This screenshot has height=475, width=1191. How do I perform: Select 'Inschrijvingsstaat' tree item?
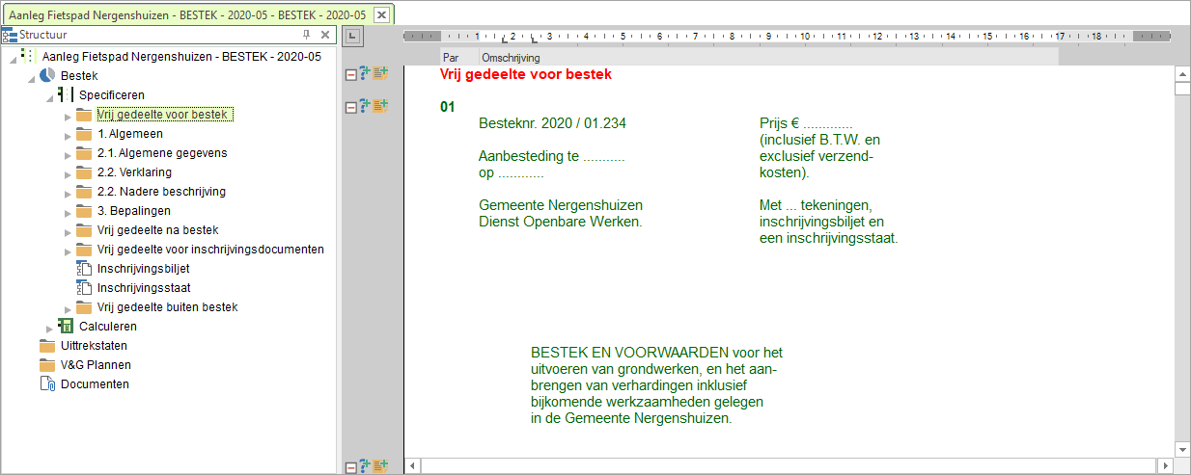coord(144,288)
